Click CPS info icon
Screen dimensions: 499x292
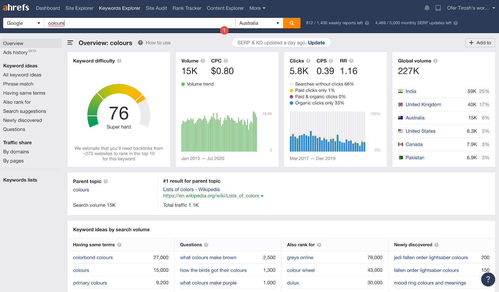[x=331, y=61]
